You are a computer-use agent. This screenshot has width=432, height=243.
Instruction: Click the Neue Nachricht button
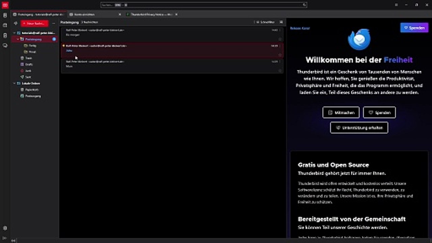tap(34, 23)
